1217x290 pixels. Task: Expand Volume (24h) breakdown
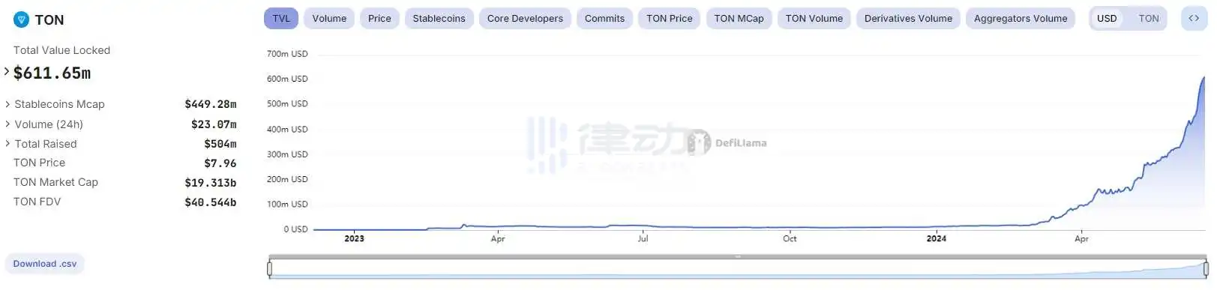click(7, 124)
